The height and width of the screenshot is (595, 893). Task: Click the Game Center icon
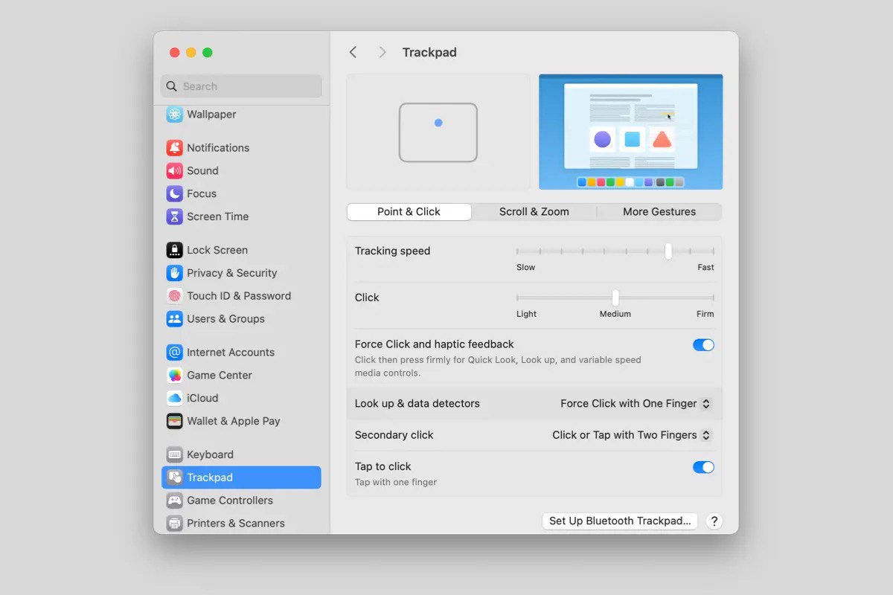[x=174, y=376]
